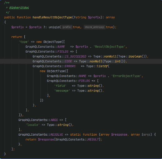Click the 'locale' array key
The width and height of the screenshot is (162, 159).
[32, 125]
